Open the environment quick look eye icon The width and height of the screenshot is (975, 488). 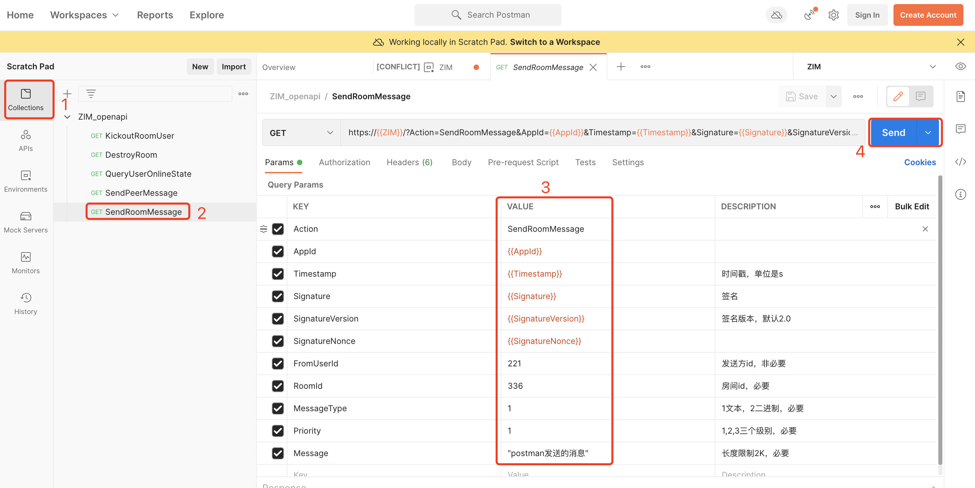point(960,67)
